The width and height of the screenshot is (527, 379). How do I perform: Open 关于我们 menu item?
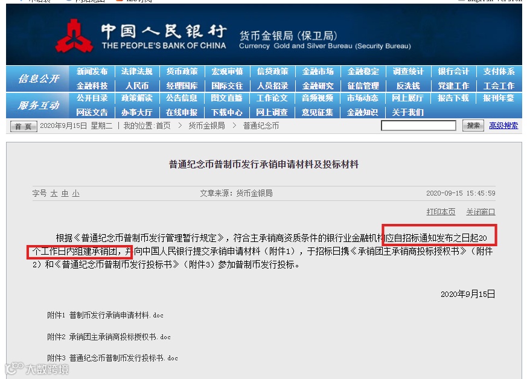[x=407, y=112]
